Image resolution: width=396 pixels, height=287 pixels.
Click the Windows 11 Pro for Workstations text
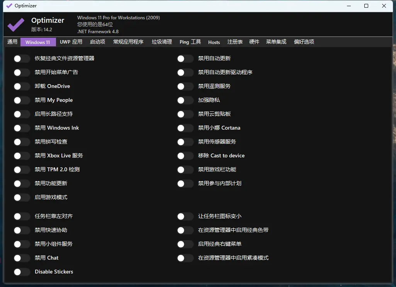pos(119,18)
